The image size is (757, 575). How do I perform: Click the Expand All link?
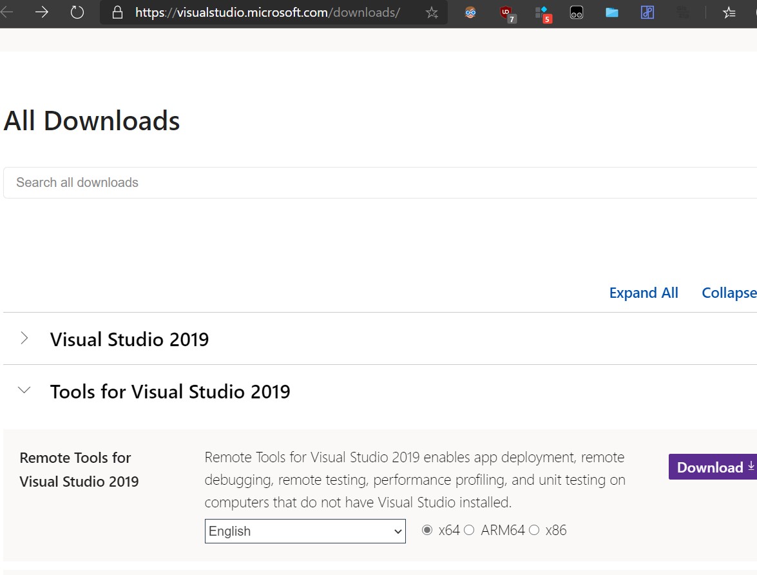(644, 293)
